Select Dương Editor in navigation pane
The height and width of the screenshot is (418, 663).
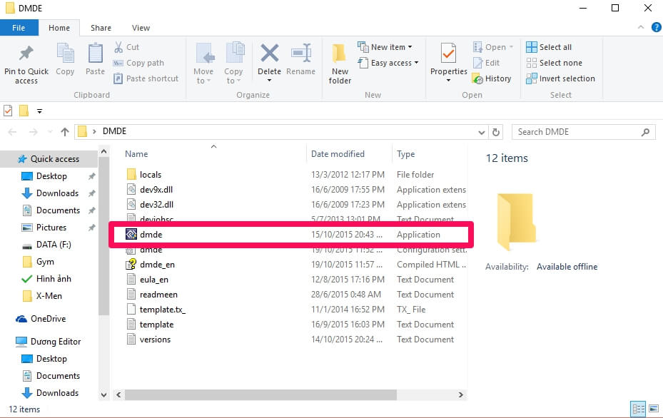[x=55, y=342]
